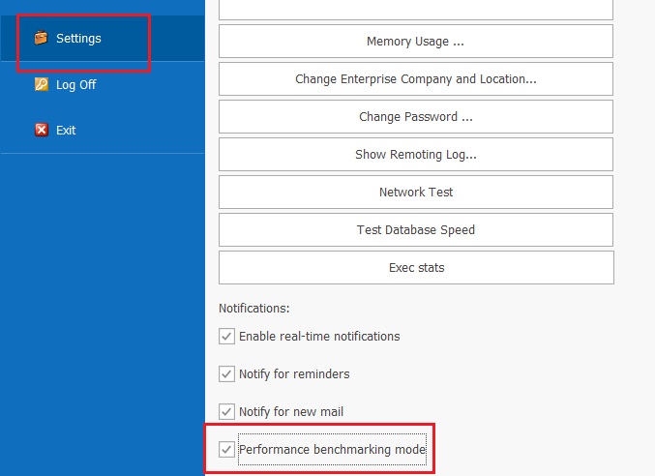Click the Notify for new mail label text
The width and height of the screenshot is (655, 476).
pos(291,412)
